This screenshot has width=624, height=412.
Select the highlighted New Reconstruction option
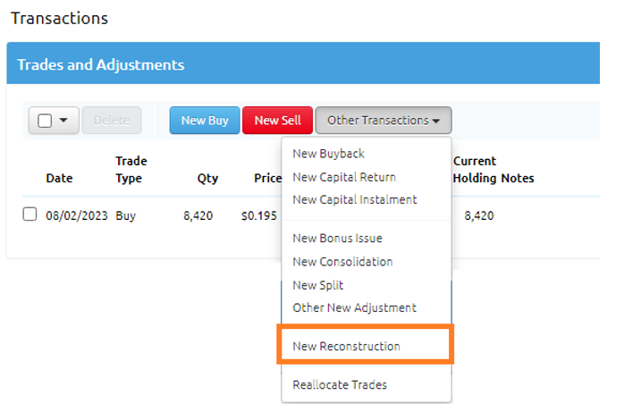pyautogui.click(x=346, y=346)
